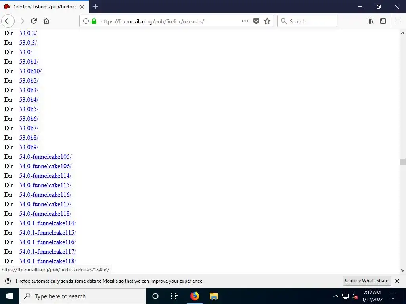Screen dimensions: 406x304
Task: Click Choose What I Share button
Action: [366, 281]
